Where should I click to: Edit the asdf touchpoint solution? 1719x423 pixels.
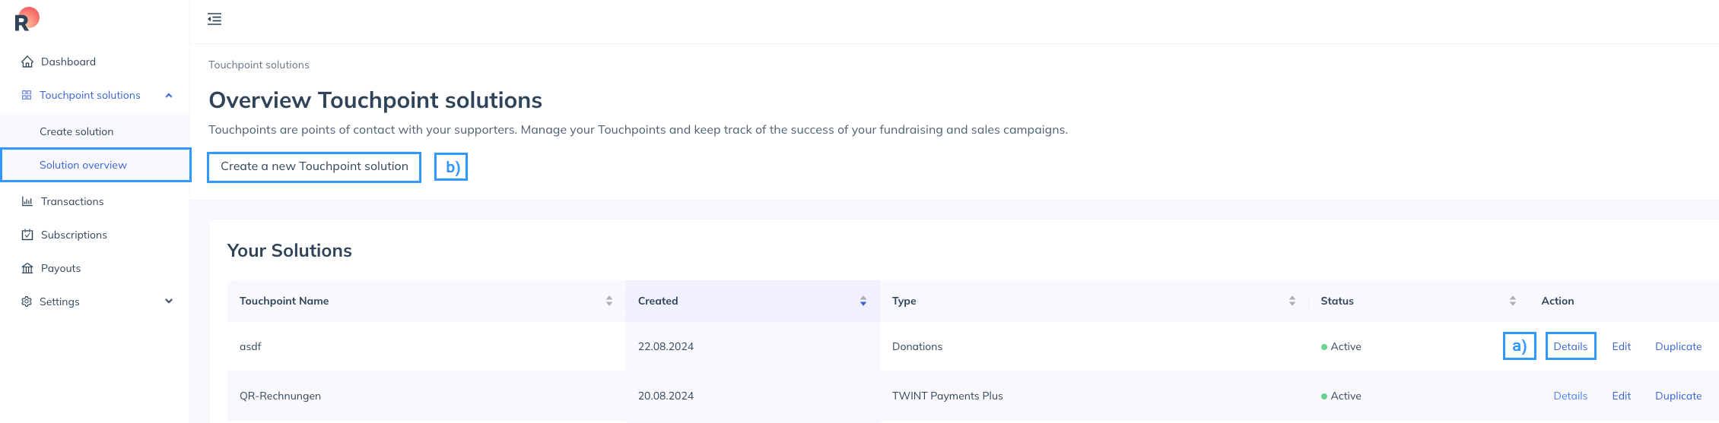(1621, 346)
